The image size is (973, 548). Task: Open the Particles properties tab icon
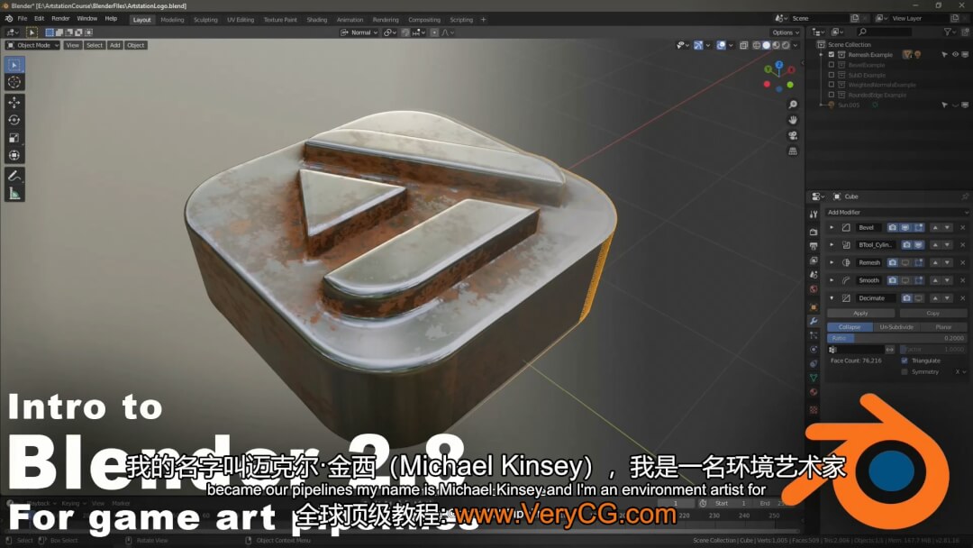point(814,335)
